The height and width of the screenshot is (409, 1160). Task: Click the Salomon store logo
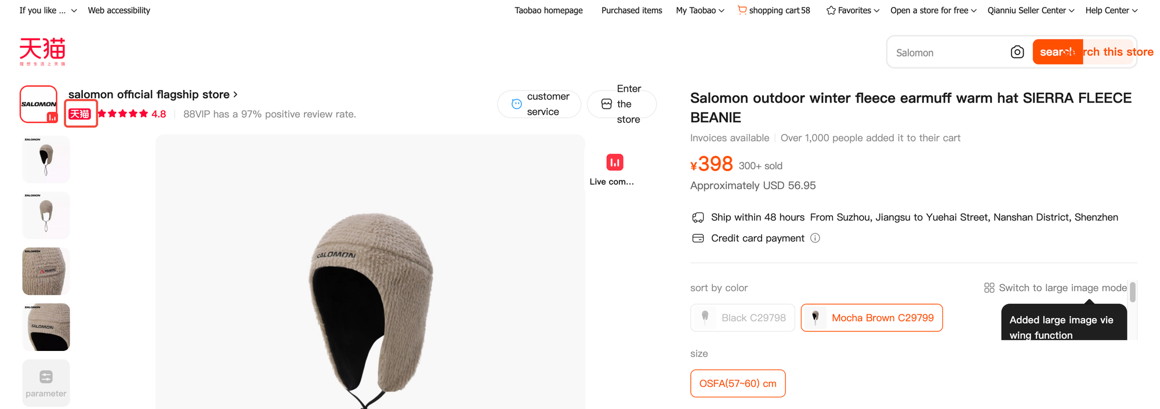pyautogui.click(x=38, y=104)
